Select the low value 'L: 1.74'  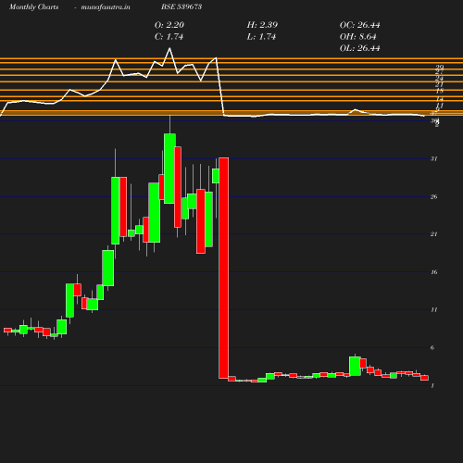[x=261, y=37]
